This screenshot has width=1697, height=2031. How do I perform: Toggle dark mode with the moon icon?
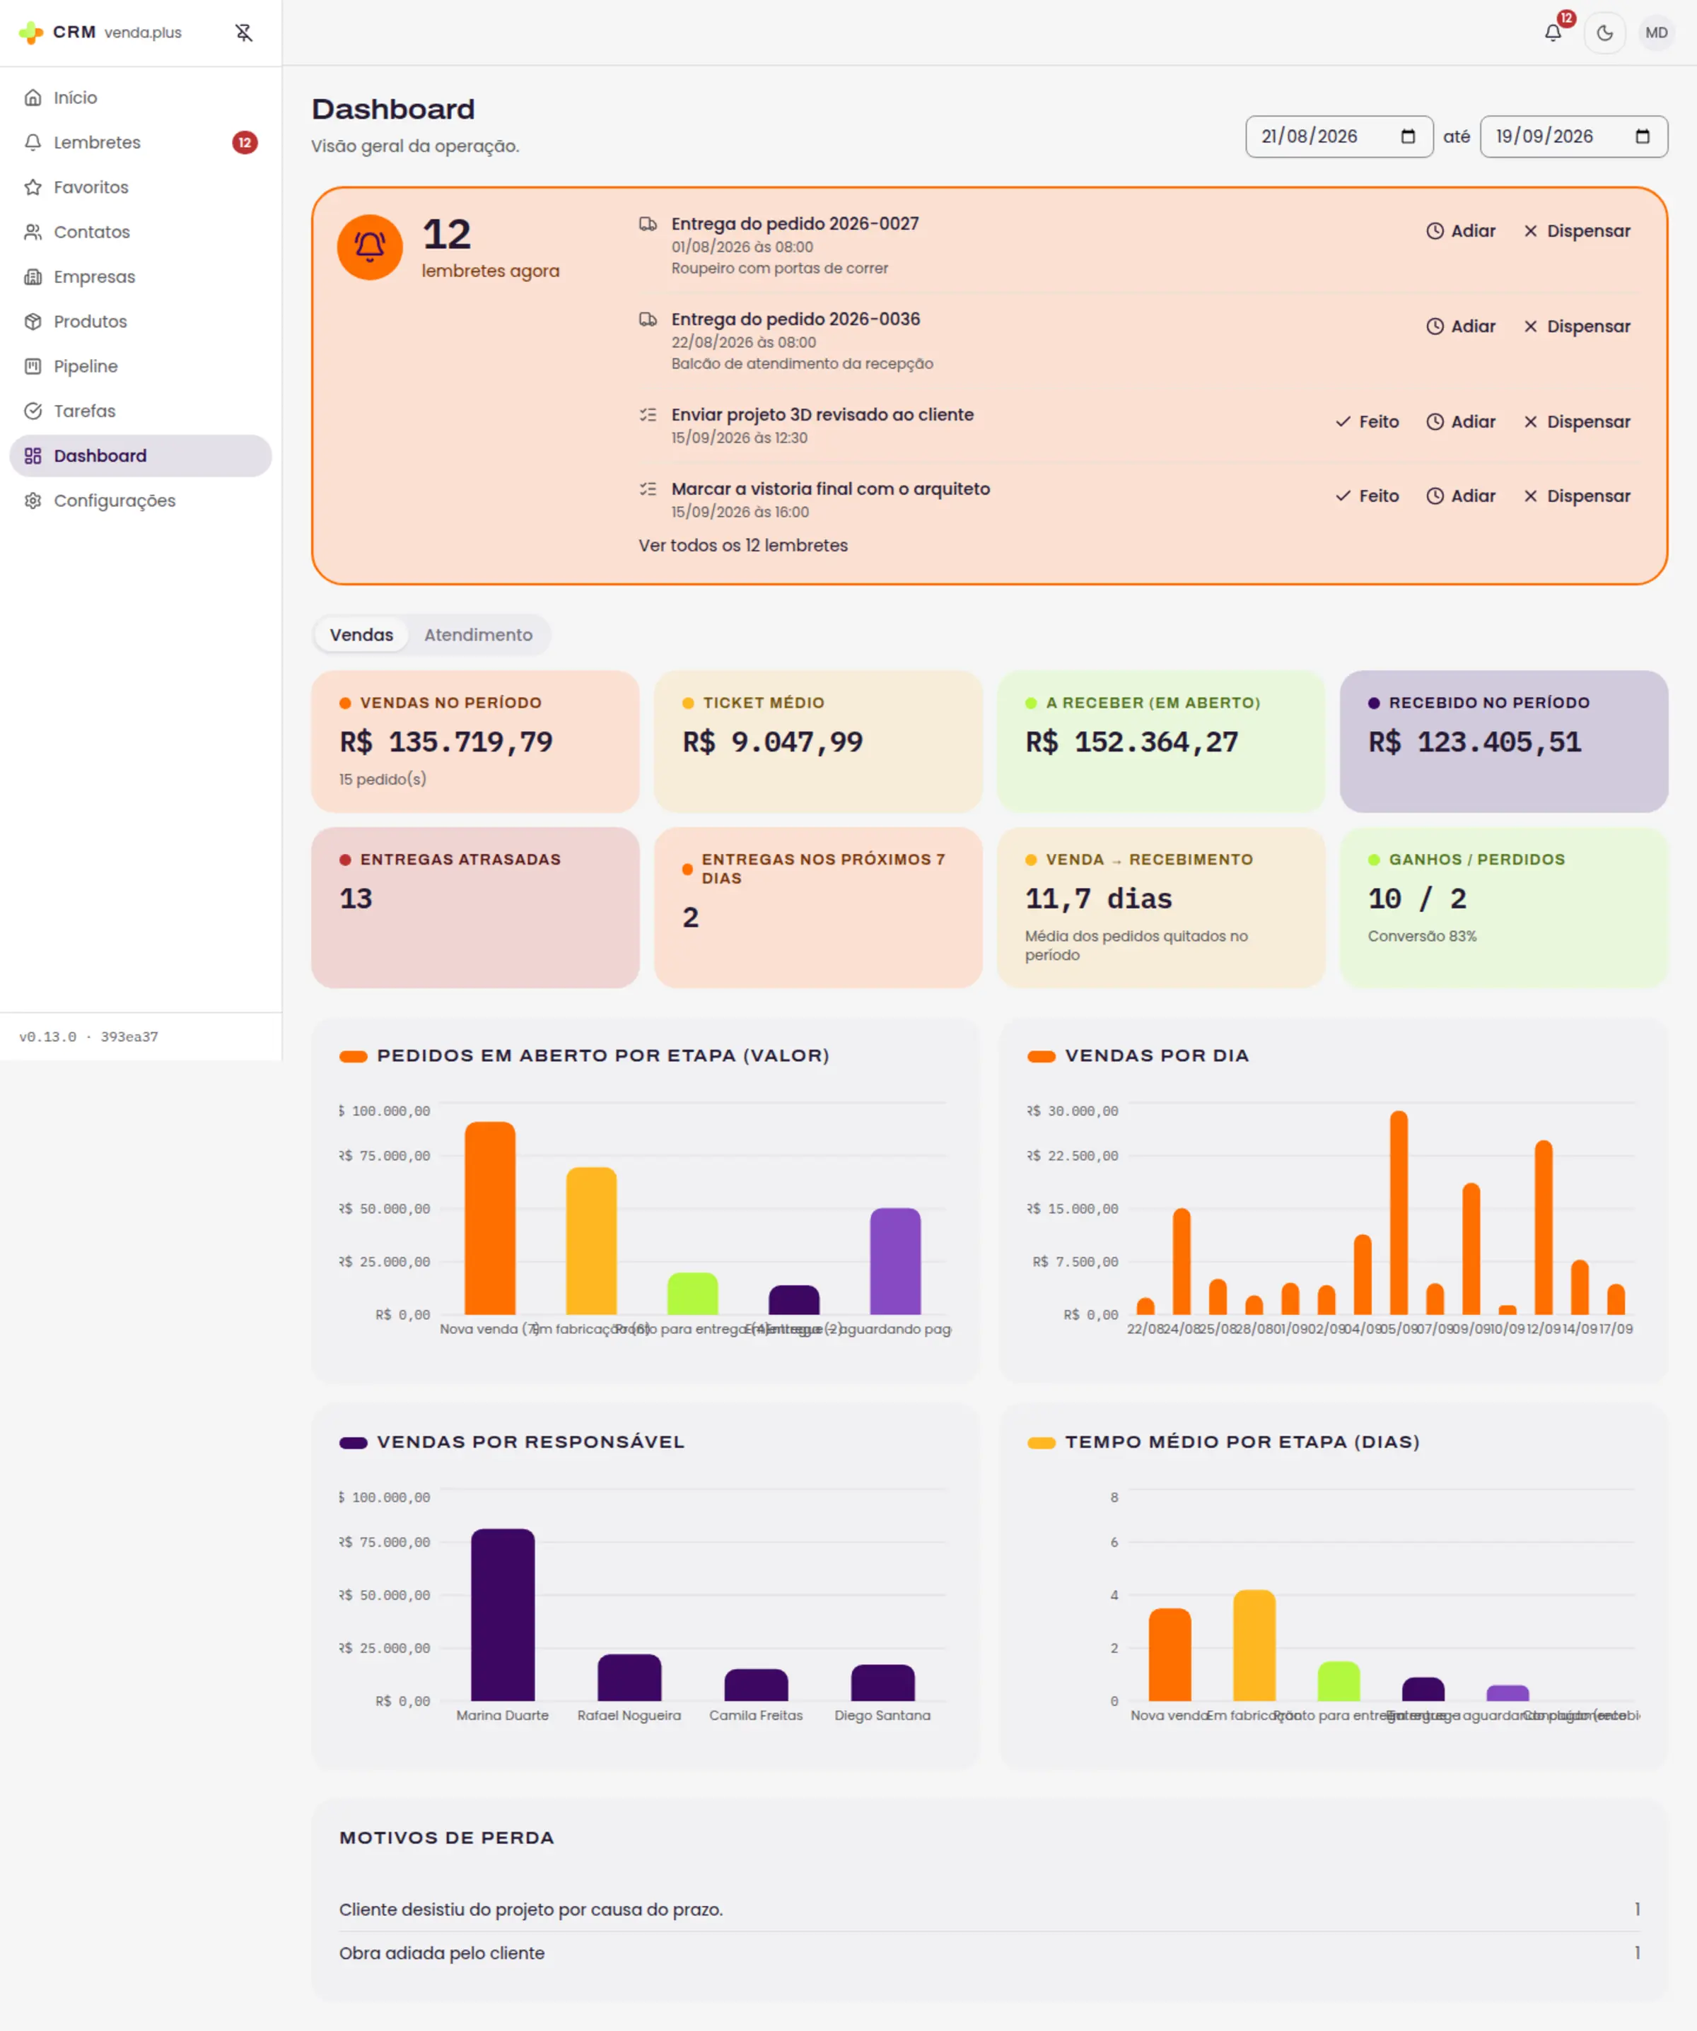(x=1604, y=32)
